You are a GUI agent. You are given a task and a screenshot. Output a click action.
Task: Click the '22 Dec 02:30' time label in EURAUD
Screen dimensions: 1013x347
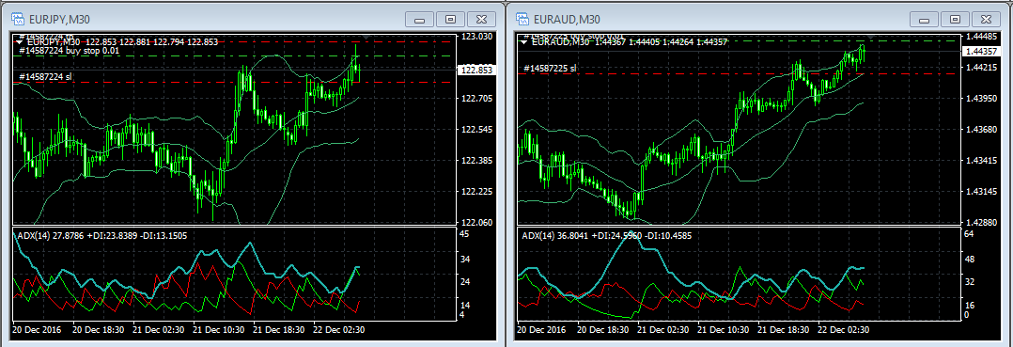(x=844, y=329)
